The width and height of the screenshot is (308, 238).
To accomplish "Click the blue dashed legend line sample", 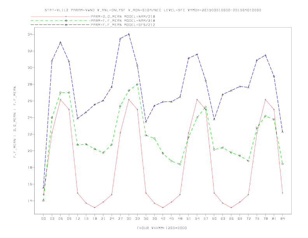I will (x=60, y=25).
